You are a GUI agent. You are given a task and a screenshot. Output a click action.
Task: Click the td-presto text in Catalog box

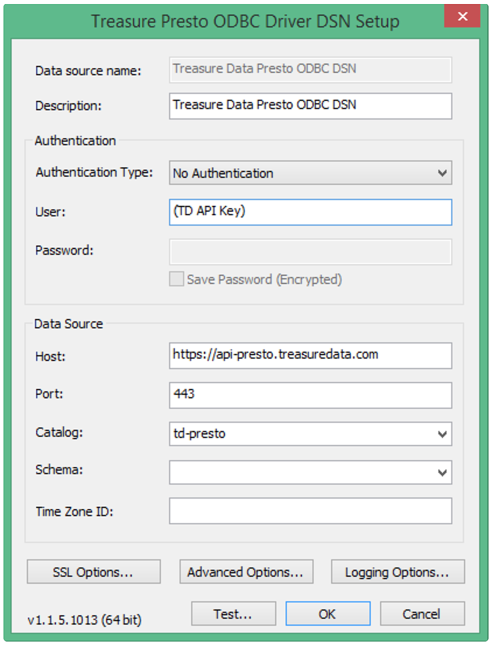click(199, 434)
